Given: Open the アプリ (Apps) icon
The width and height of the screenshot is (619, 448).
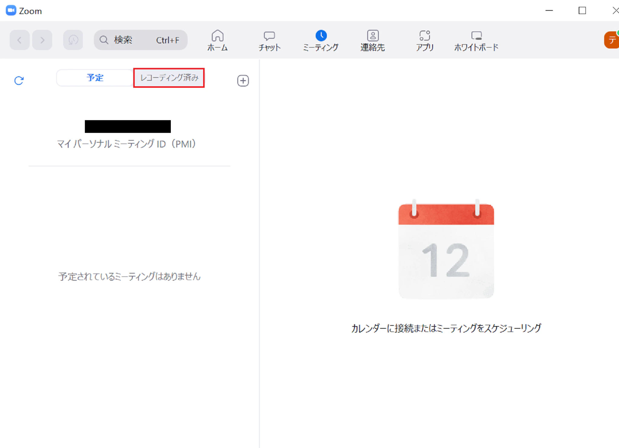Looking at the screenshot, I should [x=425, y=36].
